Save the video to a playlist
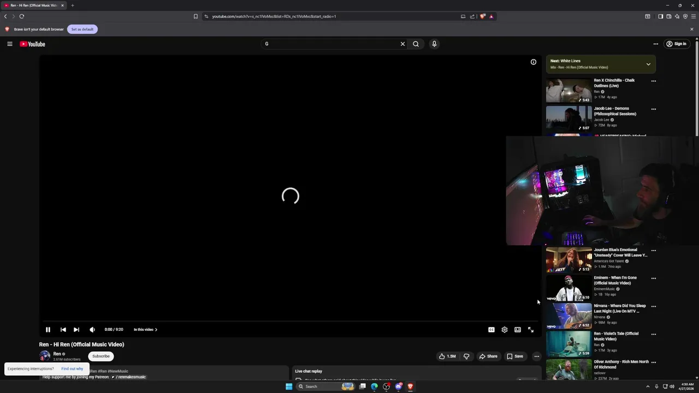This screenshot has height=393, width=699. 515,356
